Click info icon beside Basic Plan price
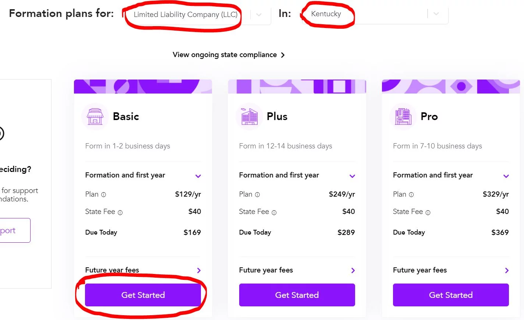This screenshot has width=524, height=320. click(x=103, y=194)
